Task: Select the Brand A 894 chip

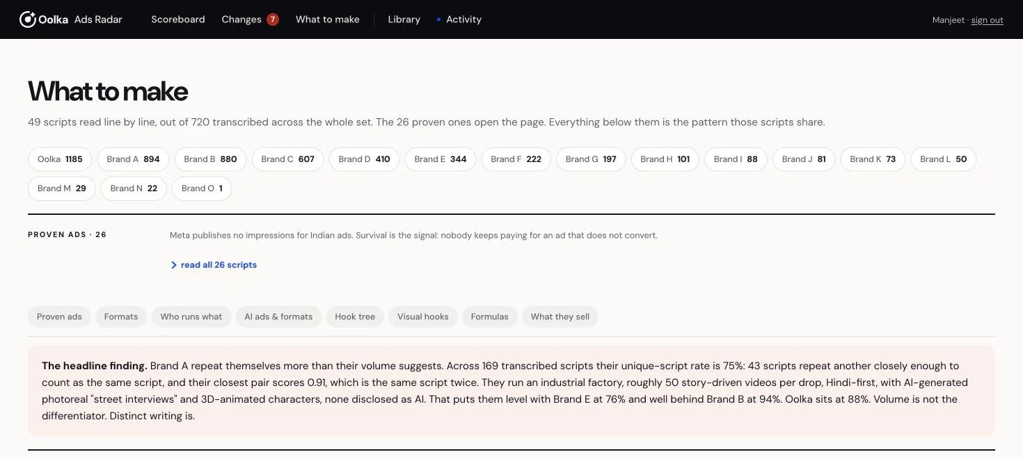Action: [133, 159]
